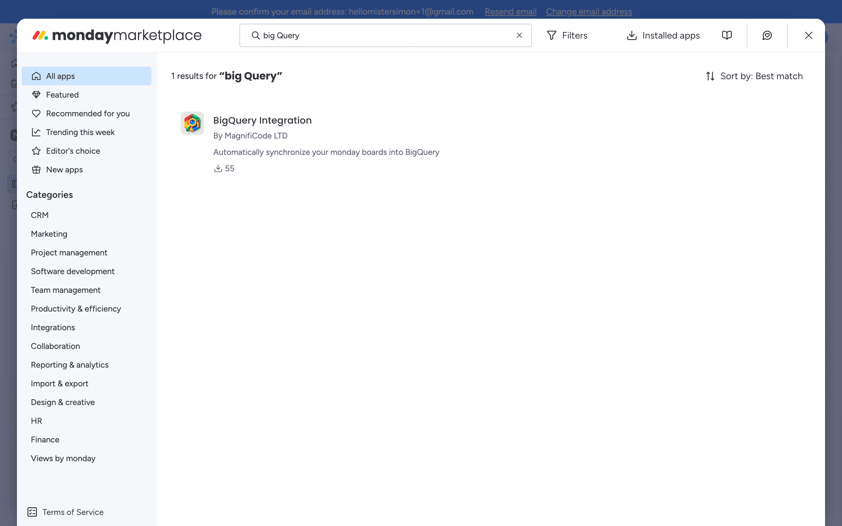The image size is (842, 526).
Task: Open the feedback chat bubble icon
Action: pyautogui.click(x=767, y=35)
